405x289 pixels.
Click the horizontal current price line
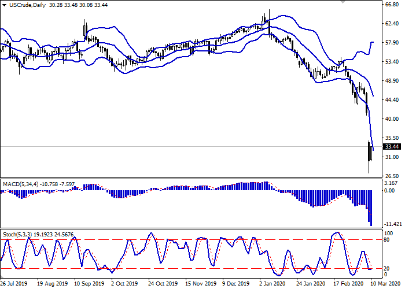pos(174,147)
